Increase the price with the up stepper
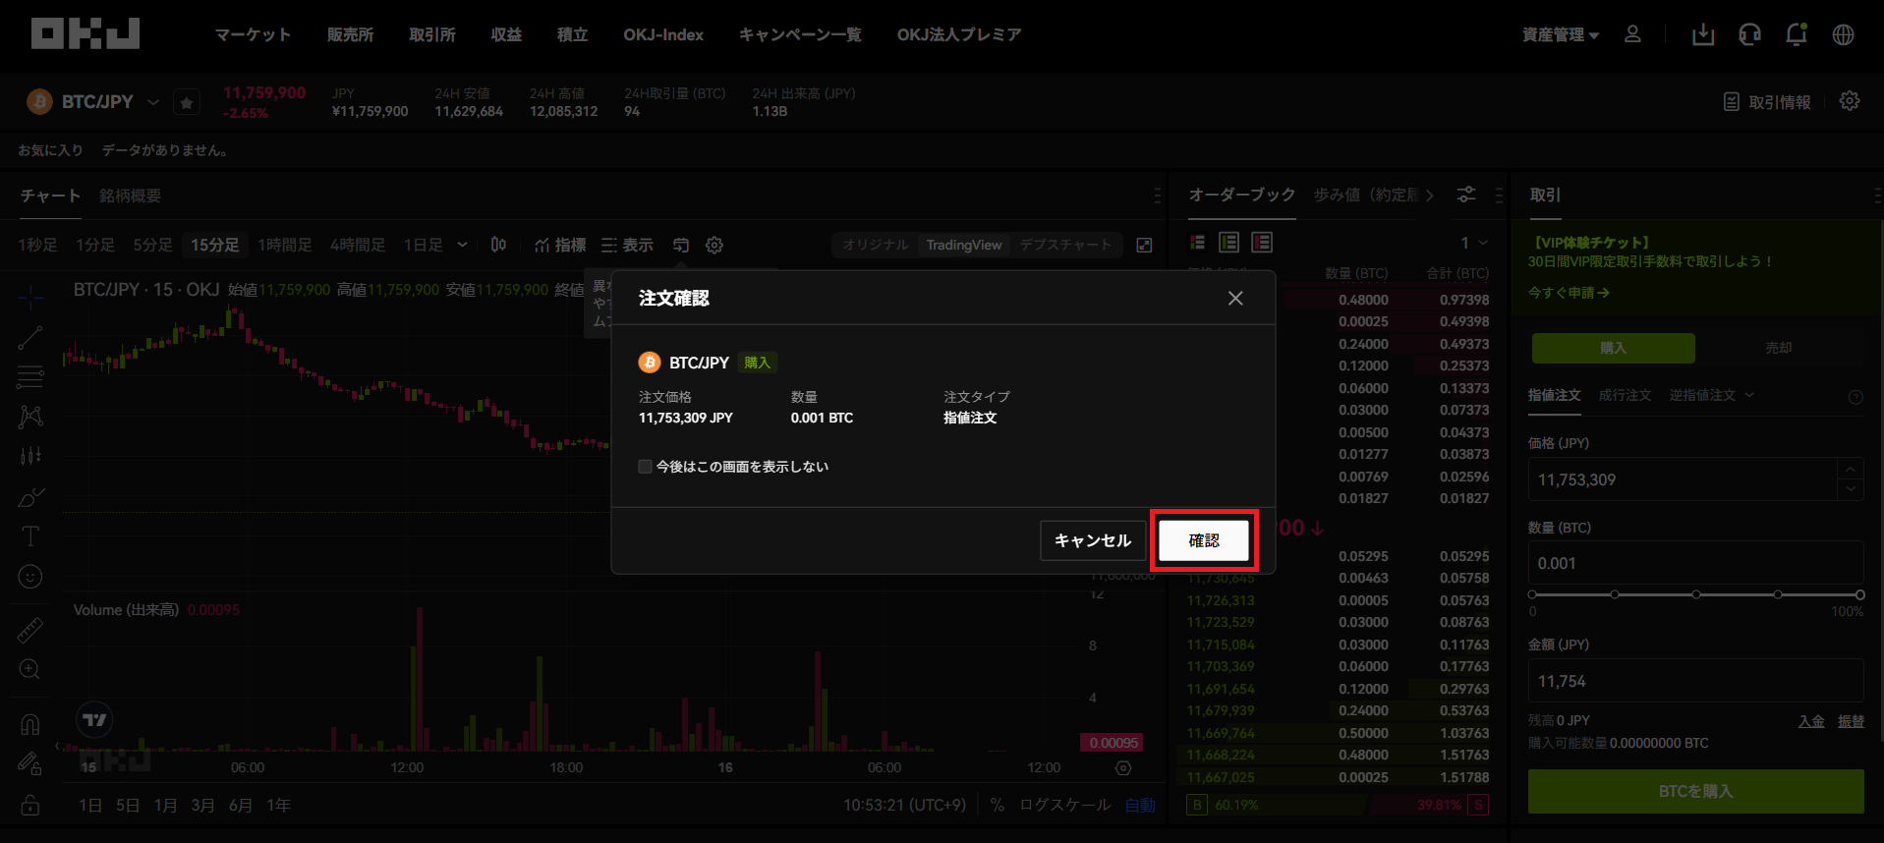 pos(1851,469)
